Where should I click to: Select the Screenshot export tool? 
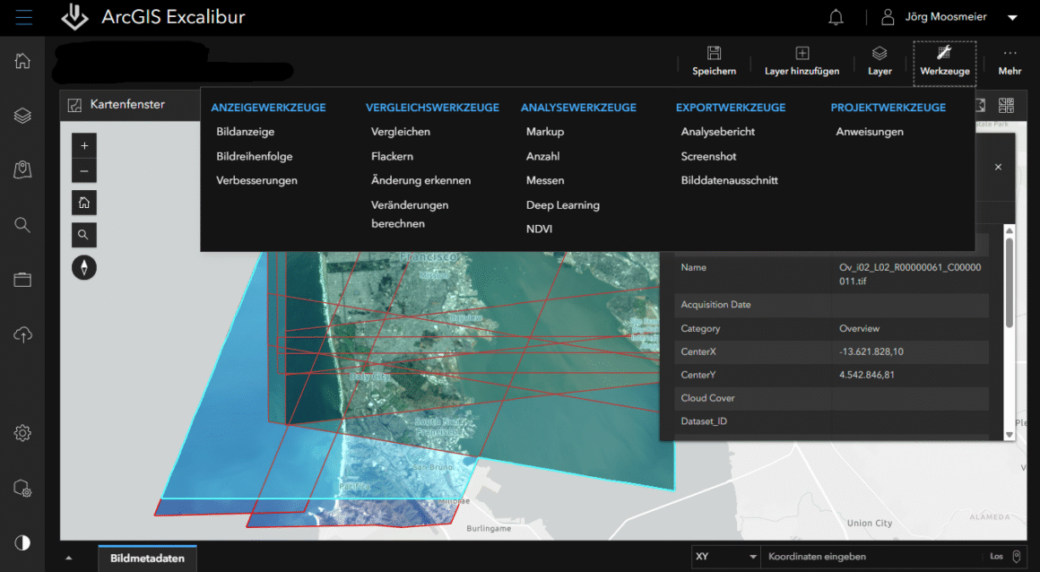pos(708,156)
